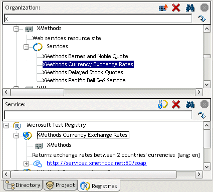Click the Organization tree horizontal scrollbar thumb
This screenshot has height=192, width=213.
click(37, 92)
